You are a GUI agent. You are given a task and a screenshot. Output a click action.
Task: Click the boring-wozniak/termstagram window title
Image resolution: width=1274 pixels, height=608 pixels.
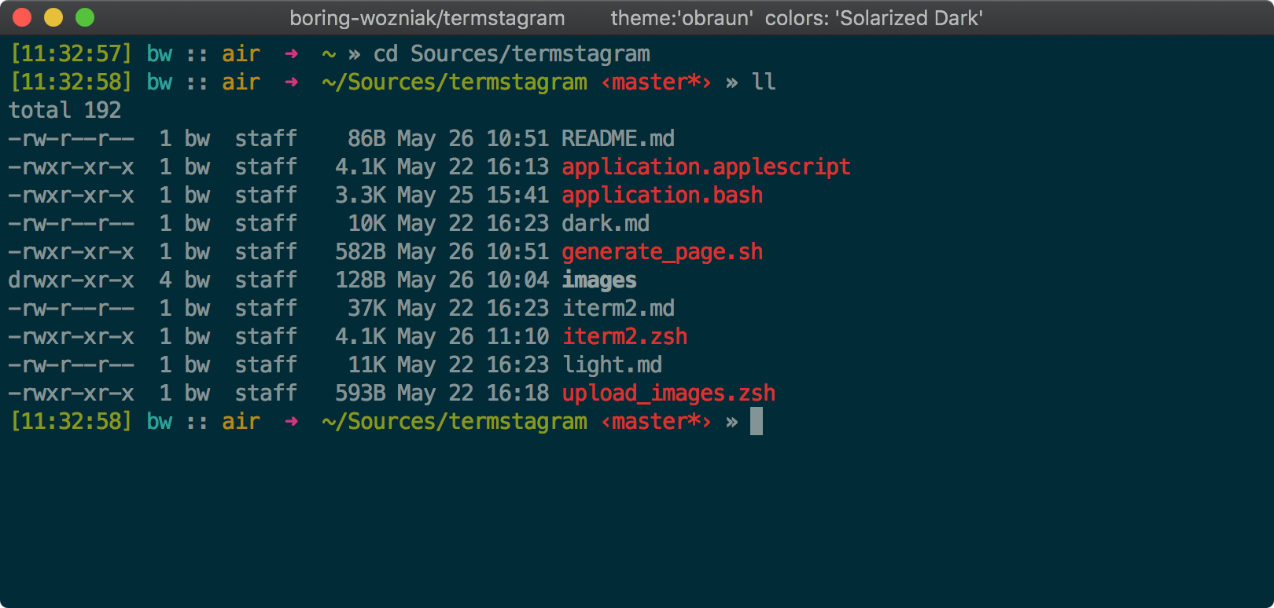tap(427, 18)
